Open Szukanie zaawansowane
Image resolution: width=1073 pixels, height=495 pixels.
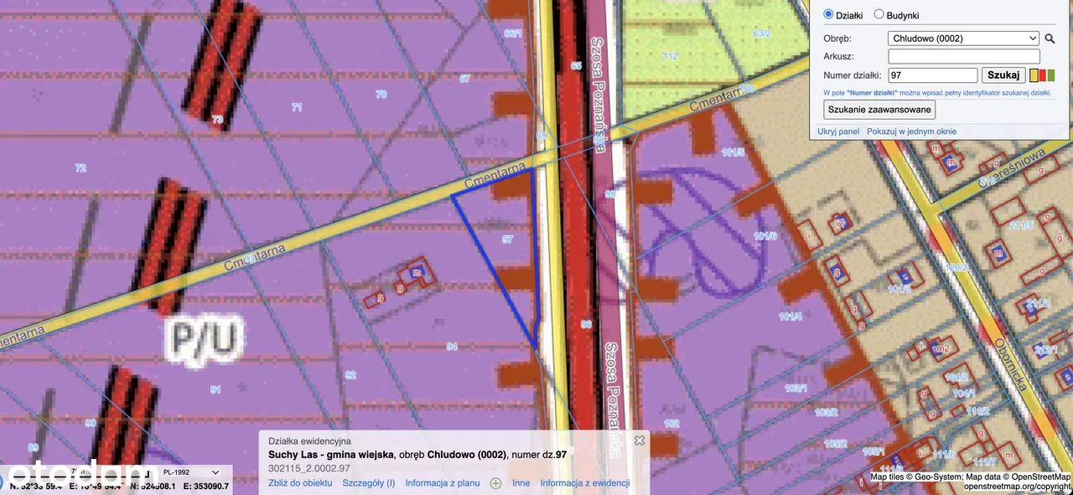coord(879,110)
